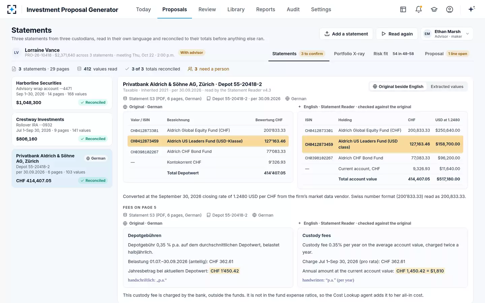
Task: Click the highlighted $158,700.00 value
Action: point(448,144)
